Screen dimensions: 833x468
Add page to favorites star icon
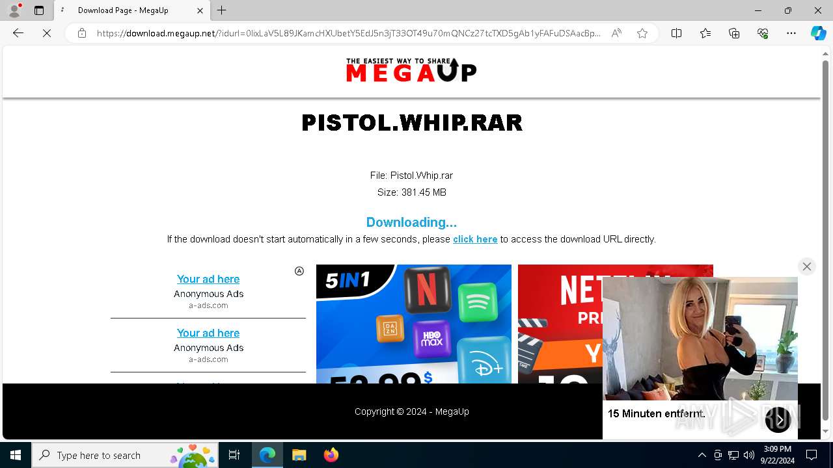(x=642, y=33)
